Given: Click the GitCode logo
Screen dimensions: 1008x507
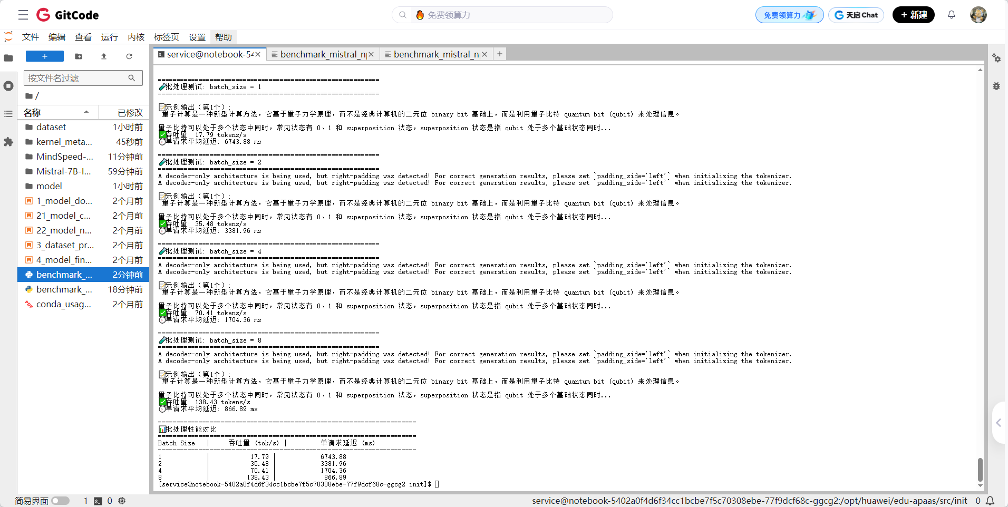Looking at the screenshot, I should 67,15.
